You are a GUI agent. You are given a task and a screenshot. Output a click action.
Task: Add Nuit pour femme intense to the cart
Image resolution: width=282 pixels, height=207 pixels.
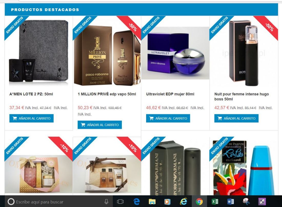click(x=236, y=118)
